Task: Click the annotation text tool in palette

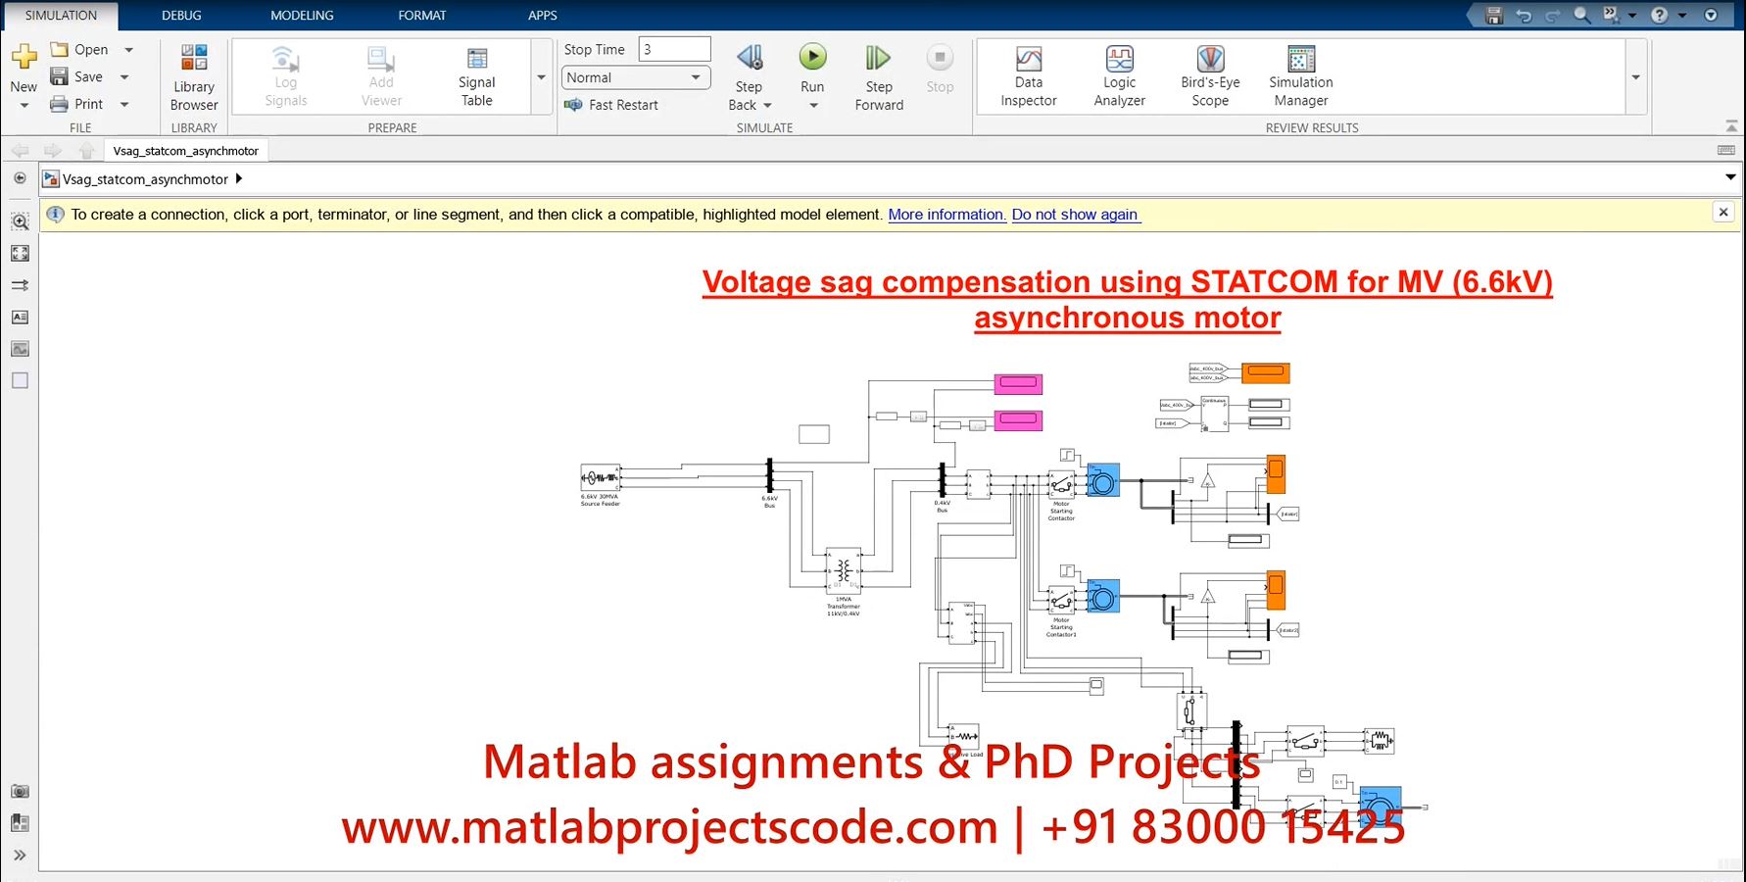Action: click(x=20, y=317)
